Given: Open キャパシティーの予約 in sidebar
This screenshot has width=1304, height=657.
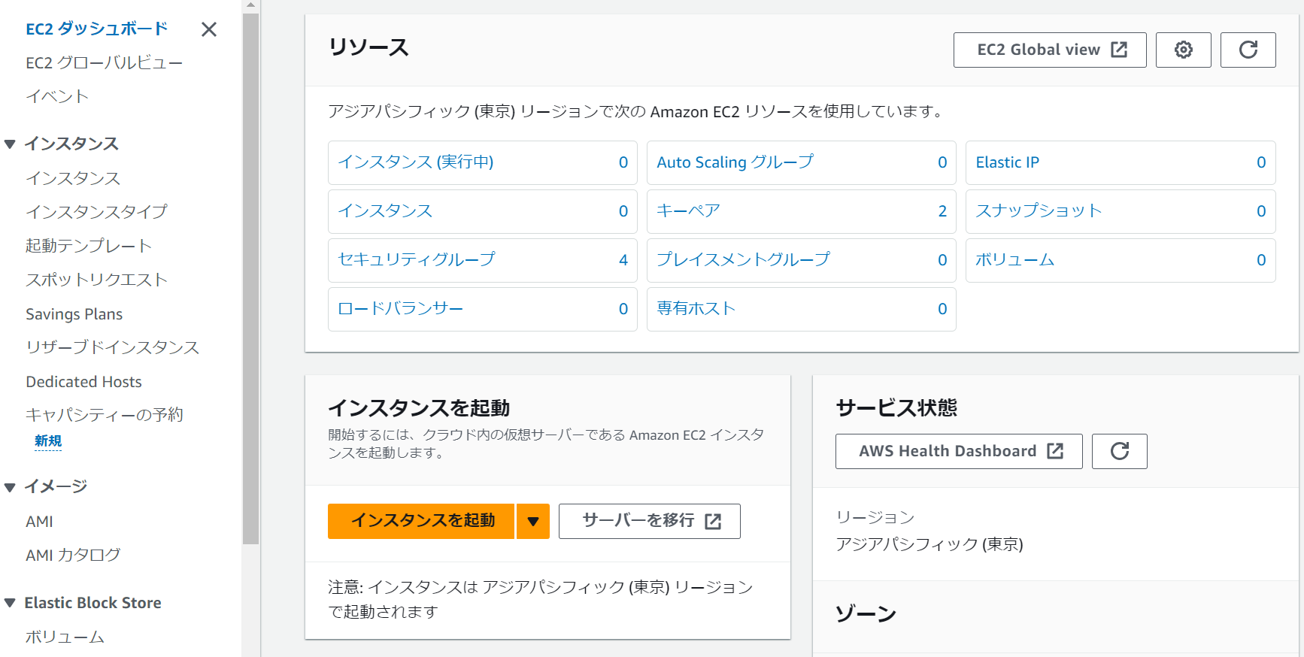Looking at the screenshot, I should 104,415.
